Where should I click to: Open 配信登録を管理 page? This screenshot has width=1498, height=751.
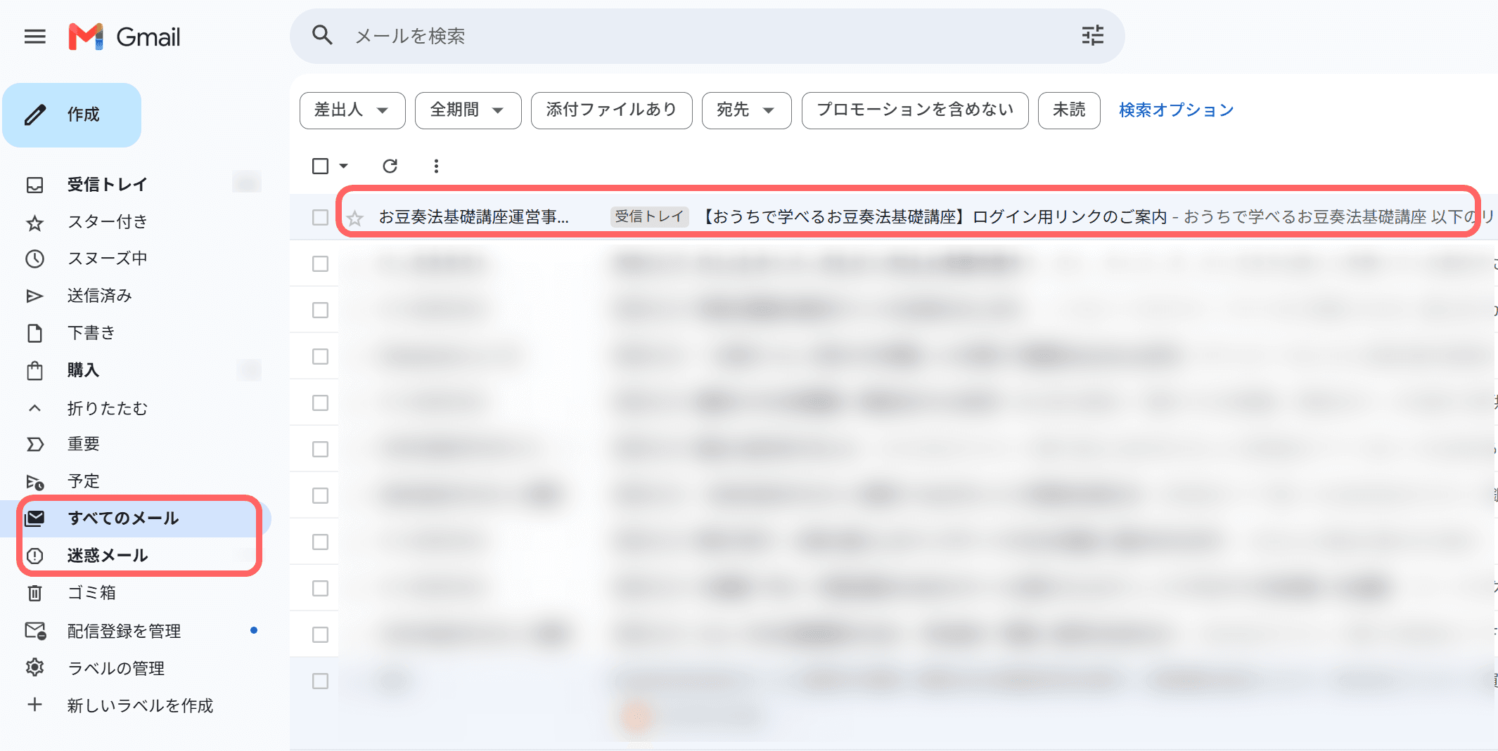coord(124,631)
